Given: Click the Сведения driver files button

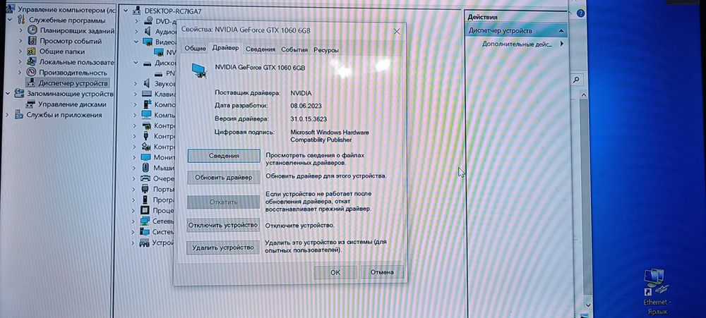Looking at the screenshot, I should (x=224, y=156).
